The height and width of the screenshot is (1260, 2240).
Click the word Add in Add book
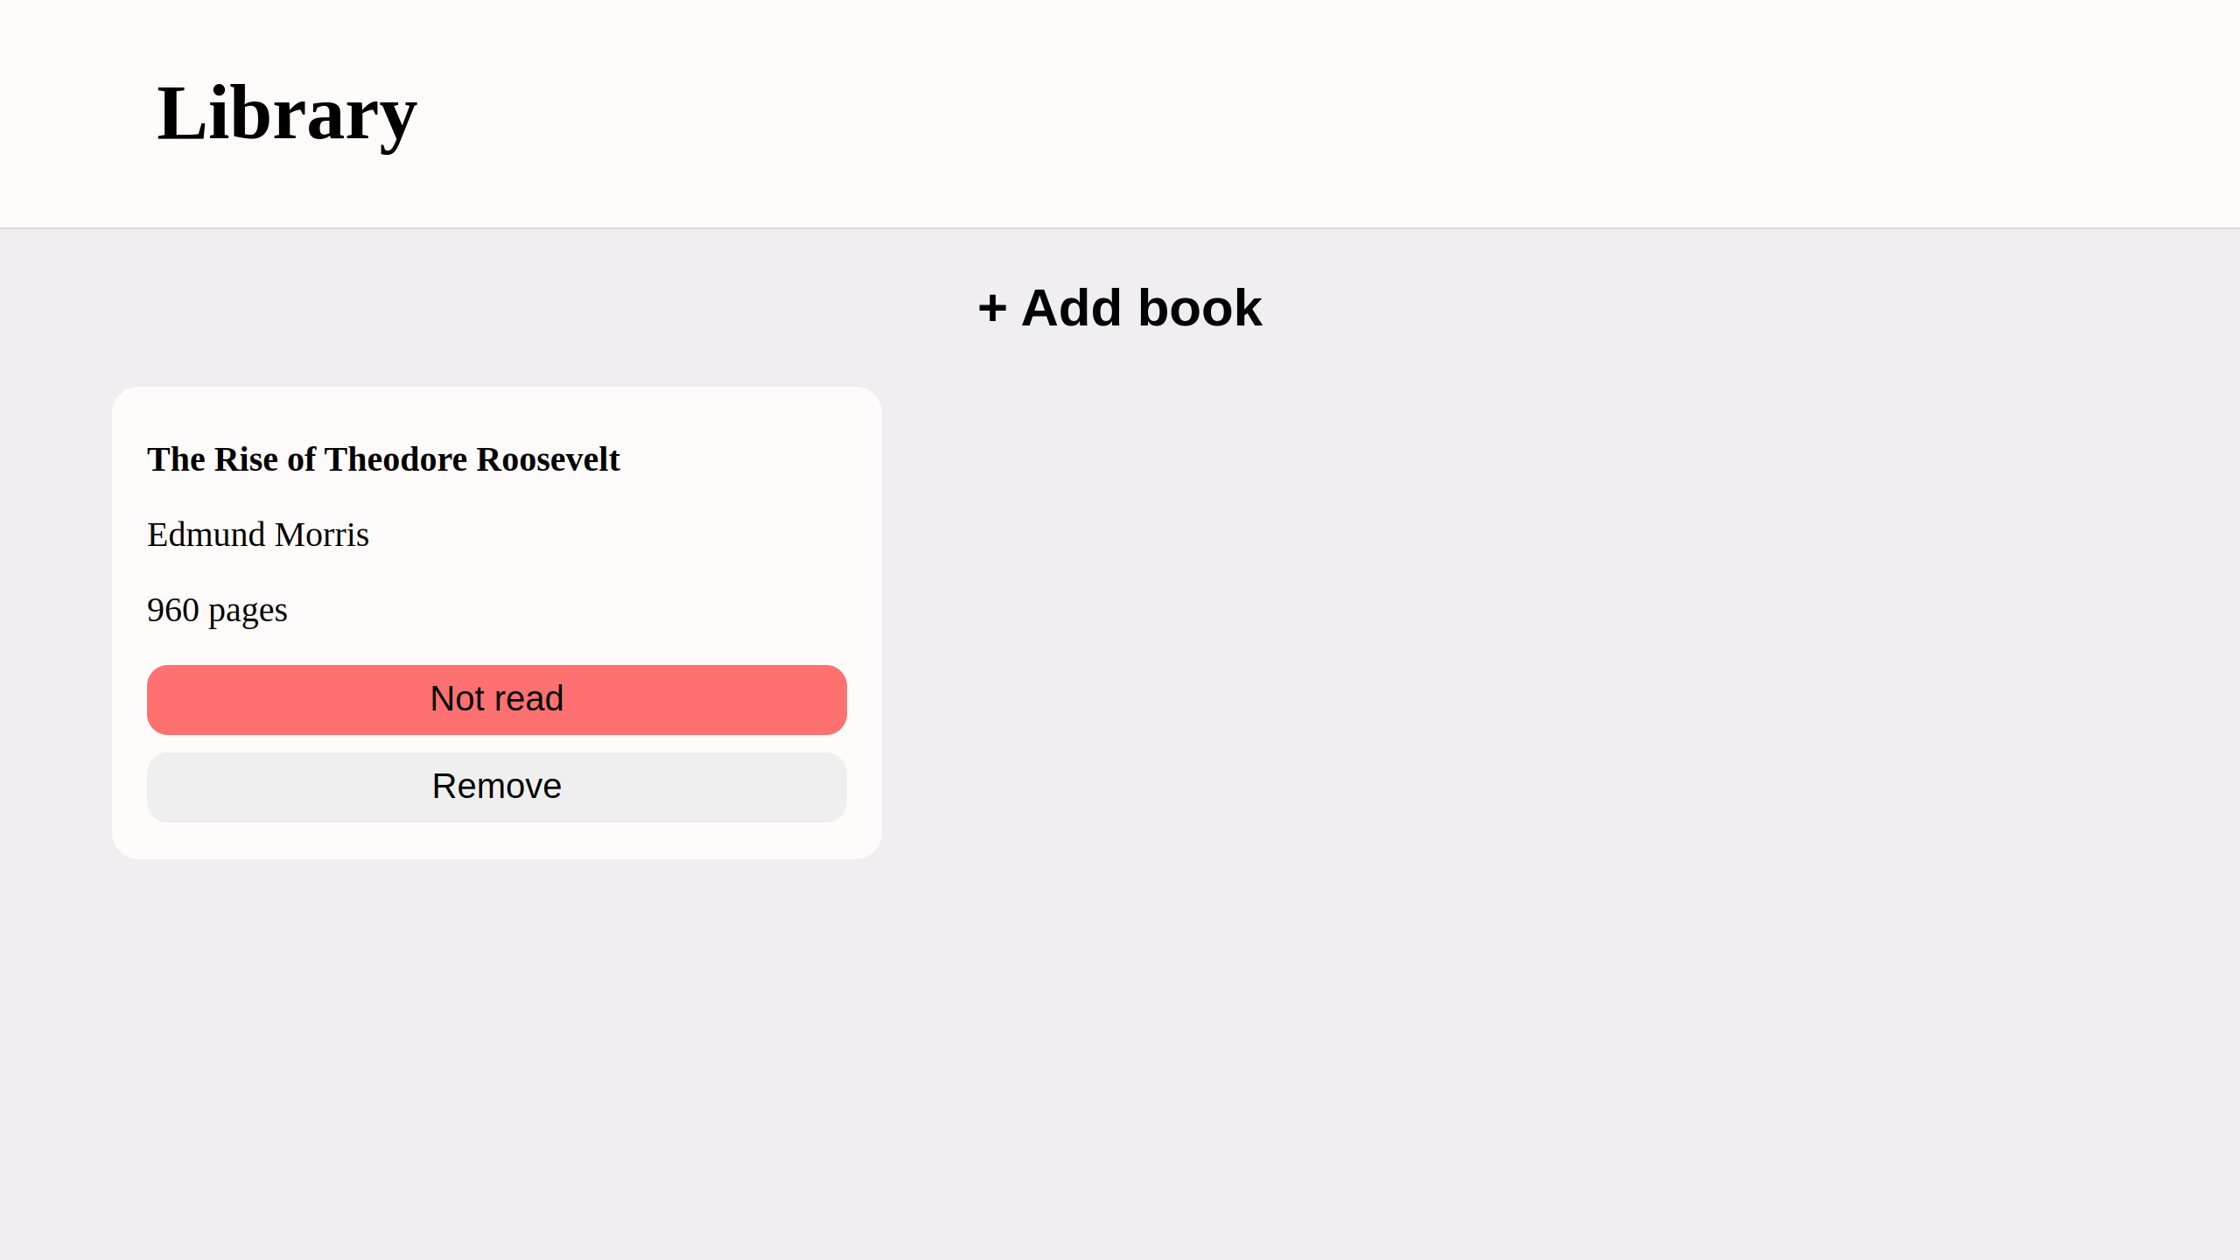tap(1072, 308)
